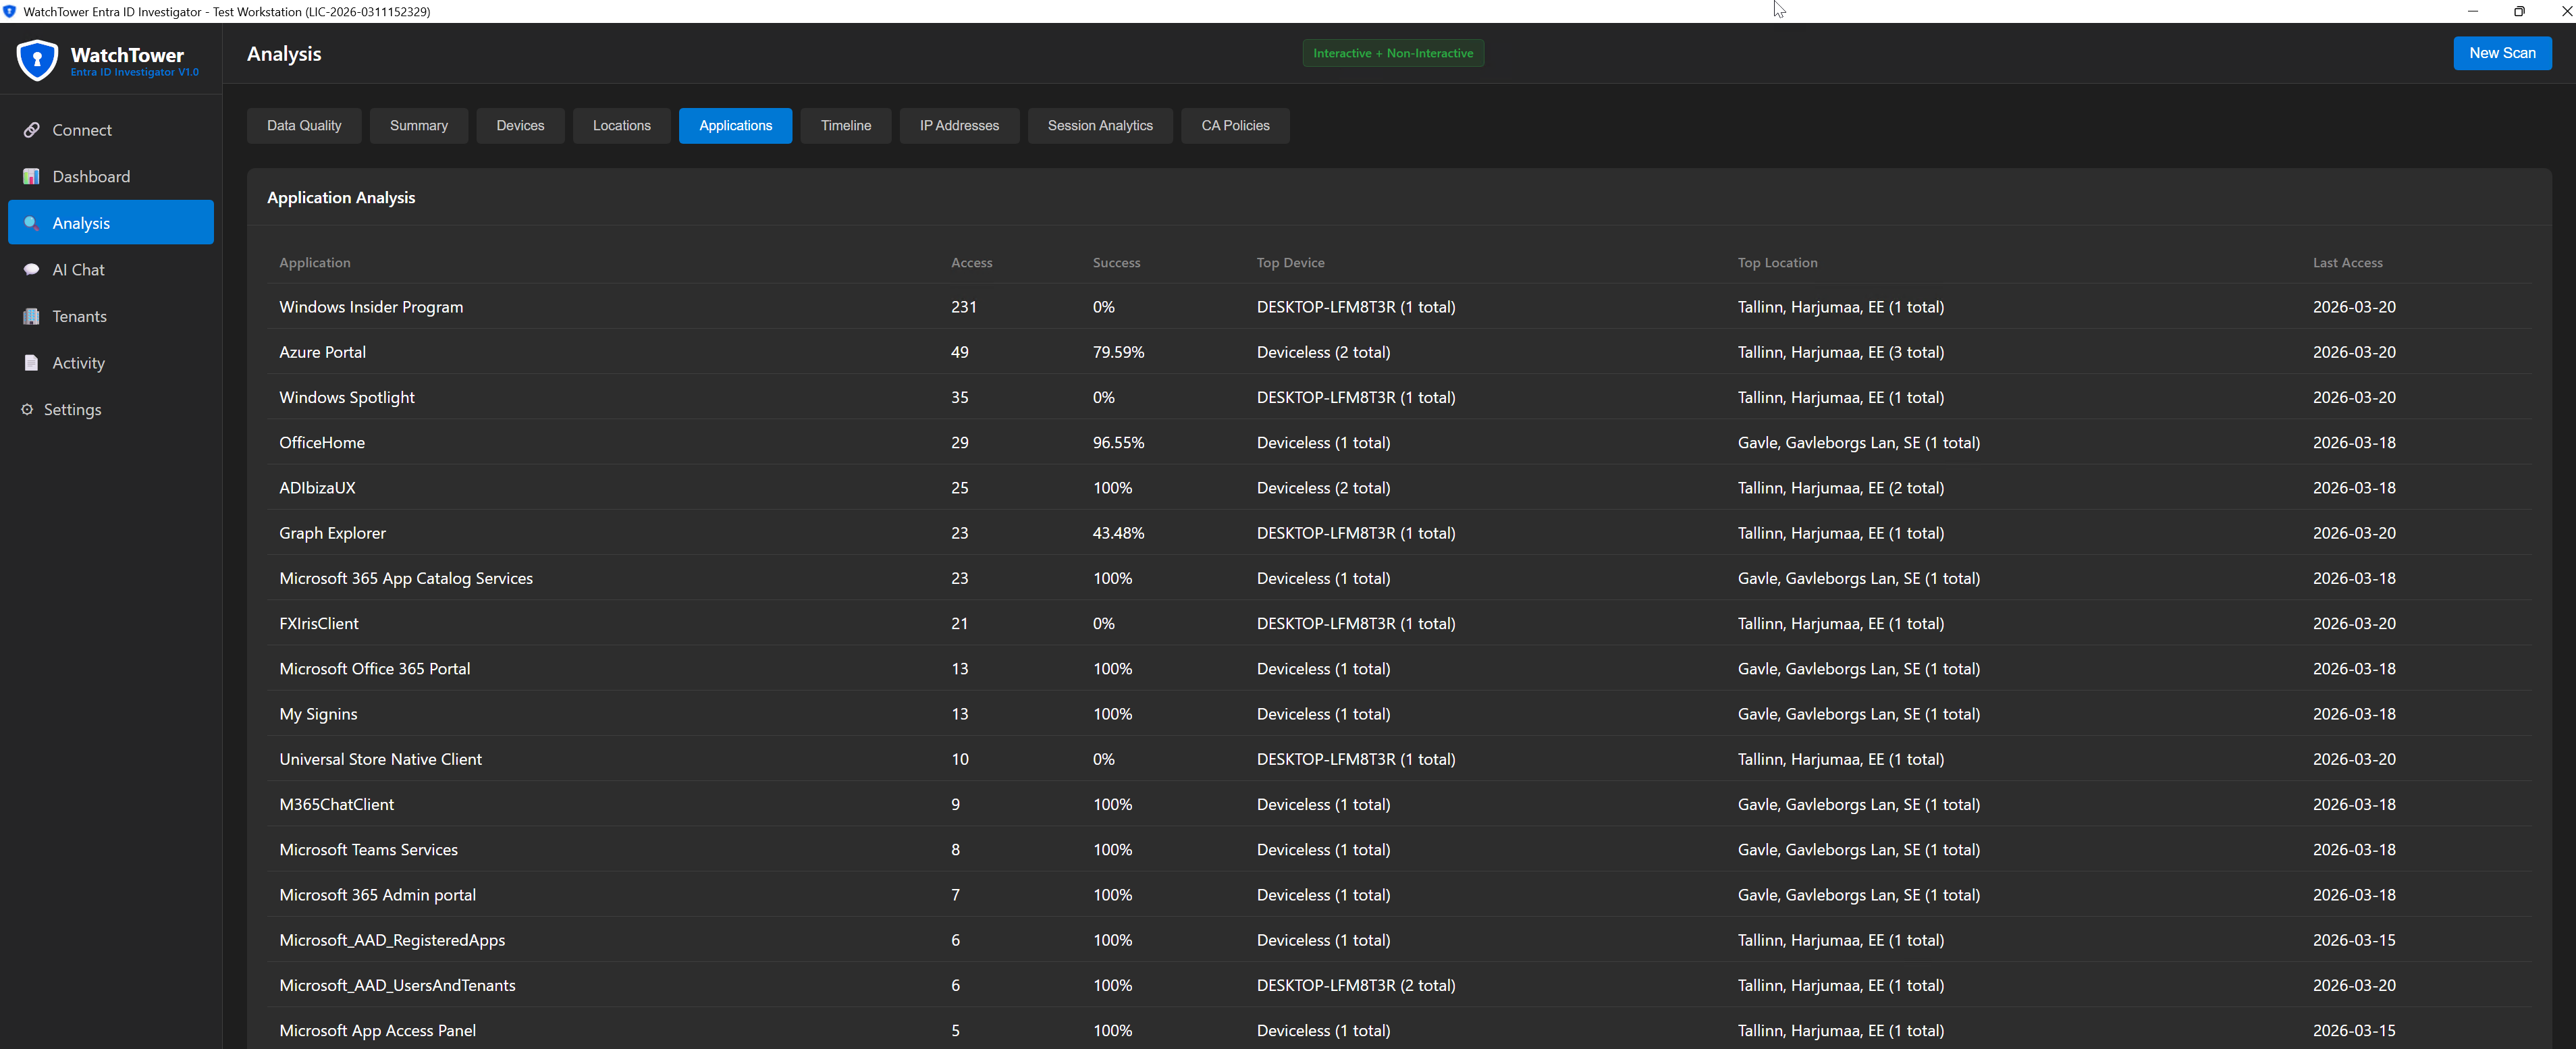Screen dimensions: 2576x1049
Task: Sort the table by the Access column header
Action: (x=971, y=262)
